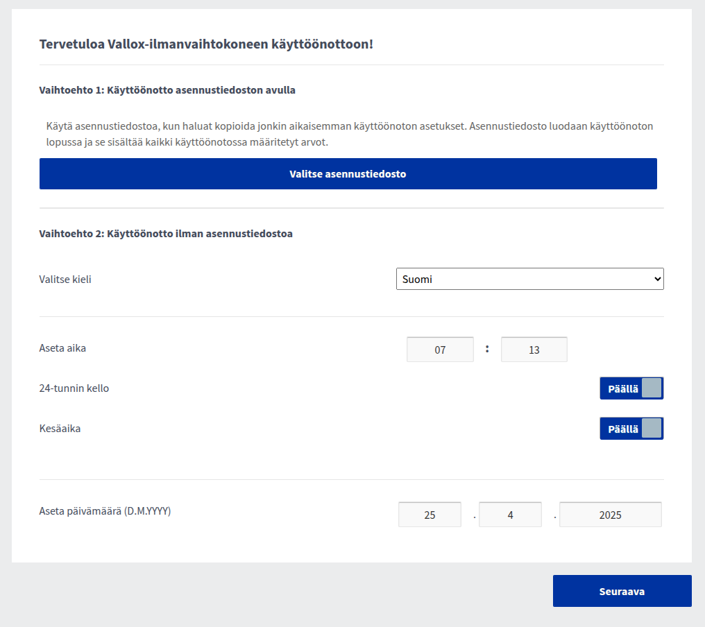Image resolution: width=705 pixels, height=627 pixels.
Task: Click the asennustiedosto description paragraph
Action: pyautogui.click(x=349, y=134)
